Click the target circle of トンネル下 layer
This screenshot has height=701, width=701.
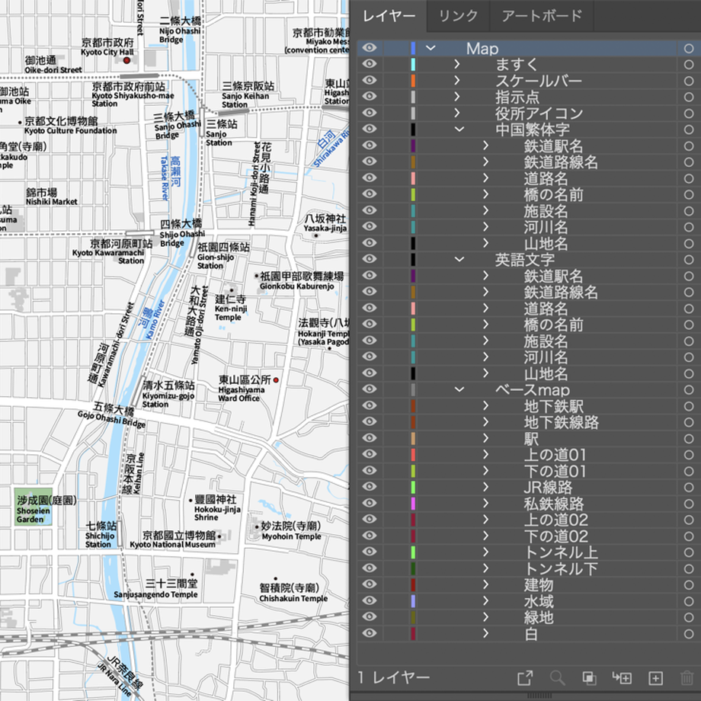pyautogui.click(x=689, y=568)
